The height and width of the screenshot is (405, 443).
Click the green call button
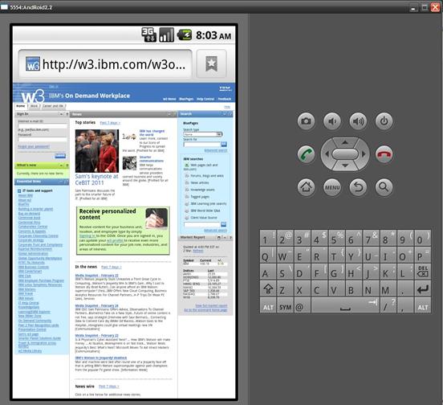click(x=306, y=154)
